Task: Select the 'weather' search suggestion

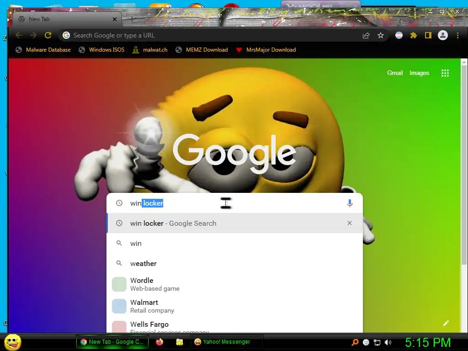Action: tap(234, 264)
